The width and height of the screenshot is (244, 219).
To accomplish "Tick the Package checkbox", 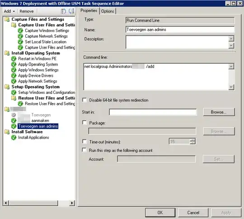I will 84,123.
